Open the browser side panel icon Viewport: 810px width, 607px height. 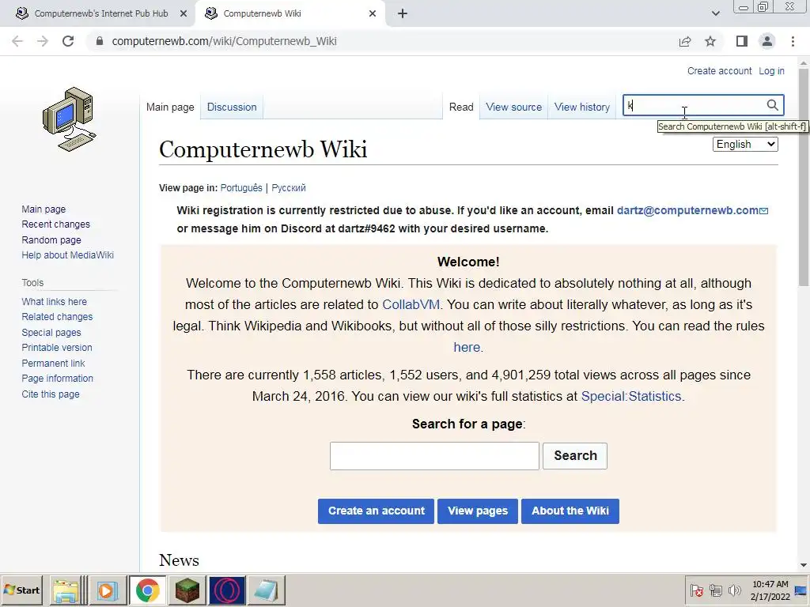[742, 41]
